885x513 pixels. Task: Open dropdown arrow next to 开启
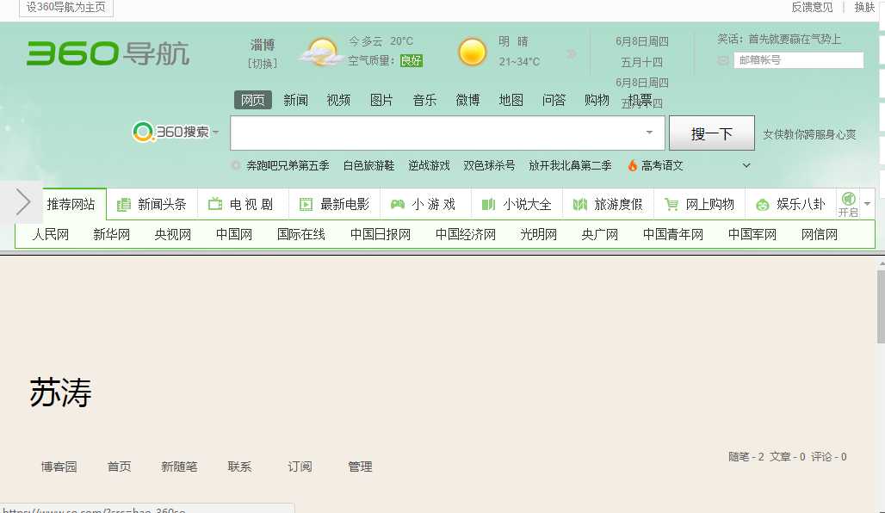point(868,204)
